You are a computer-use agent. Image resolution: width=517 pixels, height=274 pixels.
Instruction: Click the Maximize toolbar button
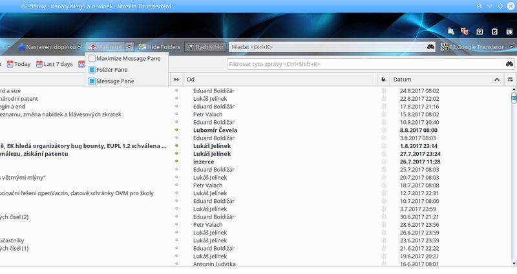click(105, 47)
